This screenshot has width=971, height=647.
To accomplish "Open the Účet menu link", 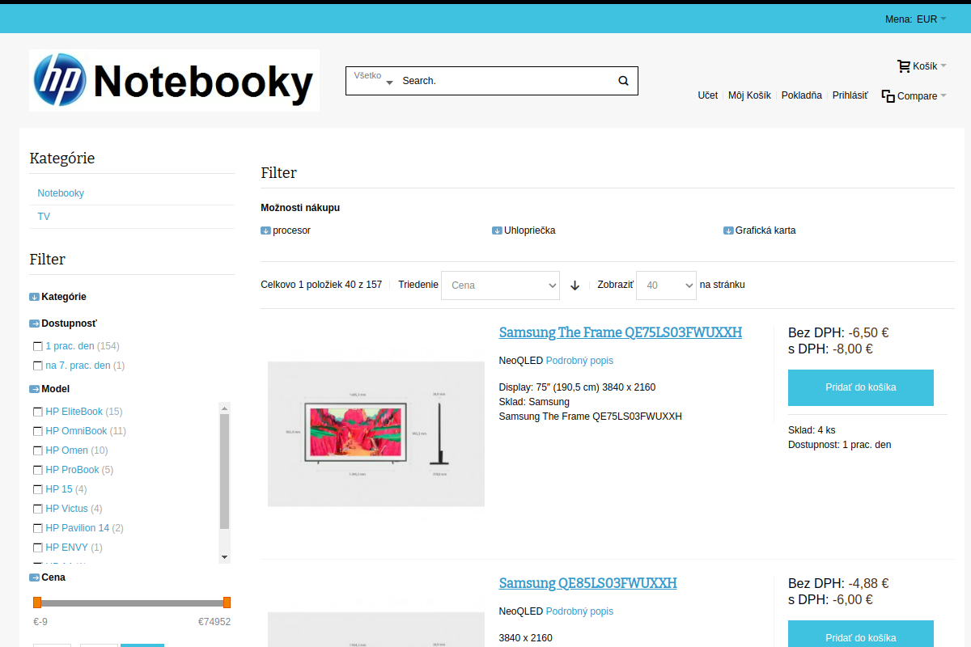I will [x=707, y=95].
